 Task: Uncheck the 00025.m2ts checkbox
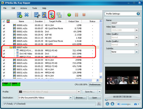point(4,41)
